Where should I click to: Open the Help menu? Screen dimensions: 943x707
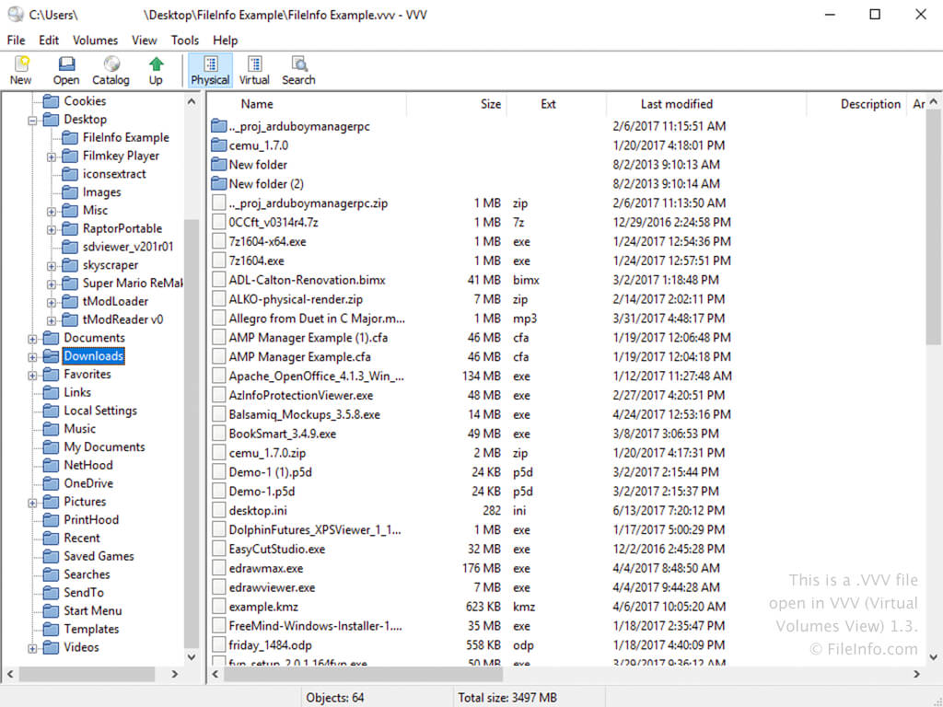point(225,41)
